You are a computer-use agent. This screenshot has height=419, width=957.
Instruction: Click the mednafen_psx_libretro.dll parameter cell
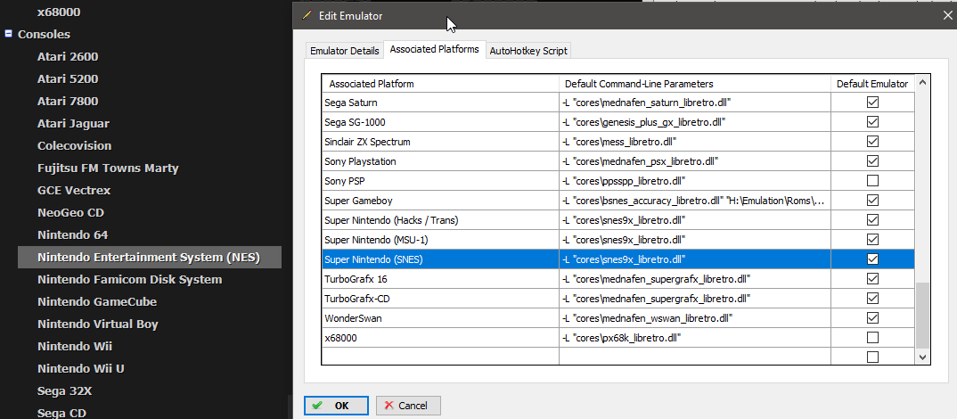click(694, 161)
